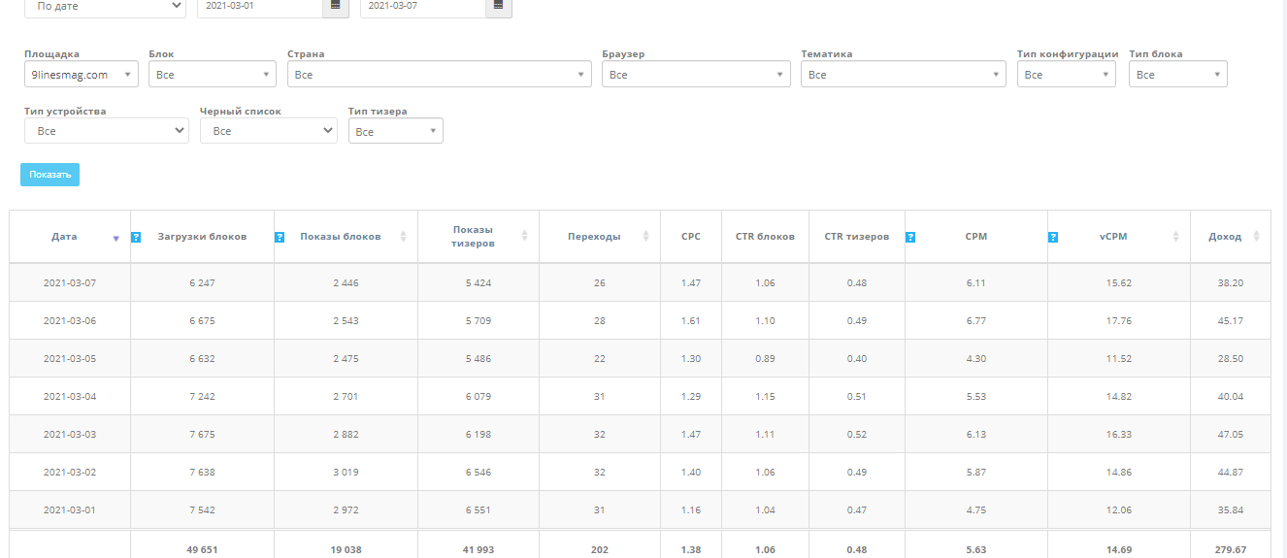Click start date field 2021-03-01
The image size is (1287, 558).
(x=260, y=6)
